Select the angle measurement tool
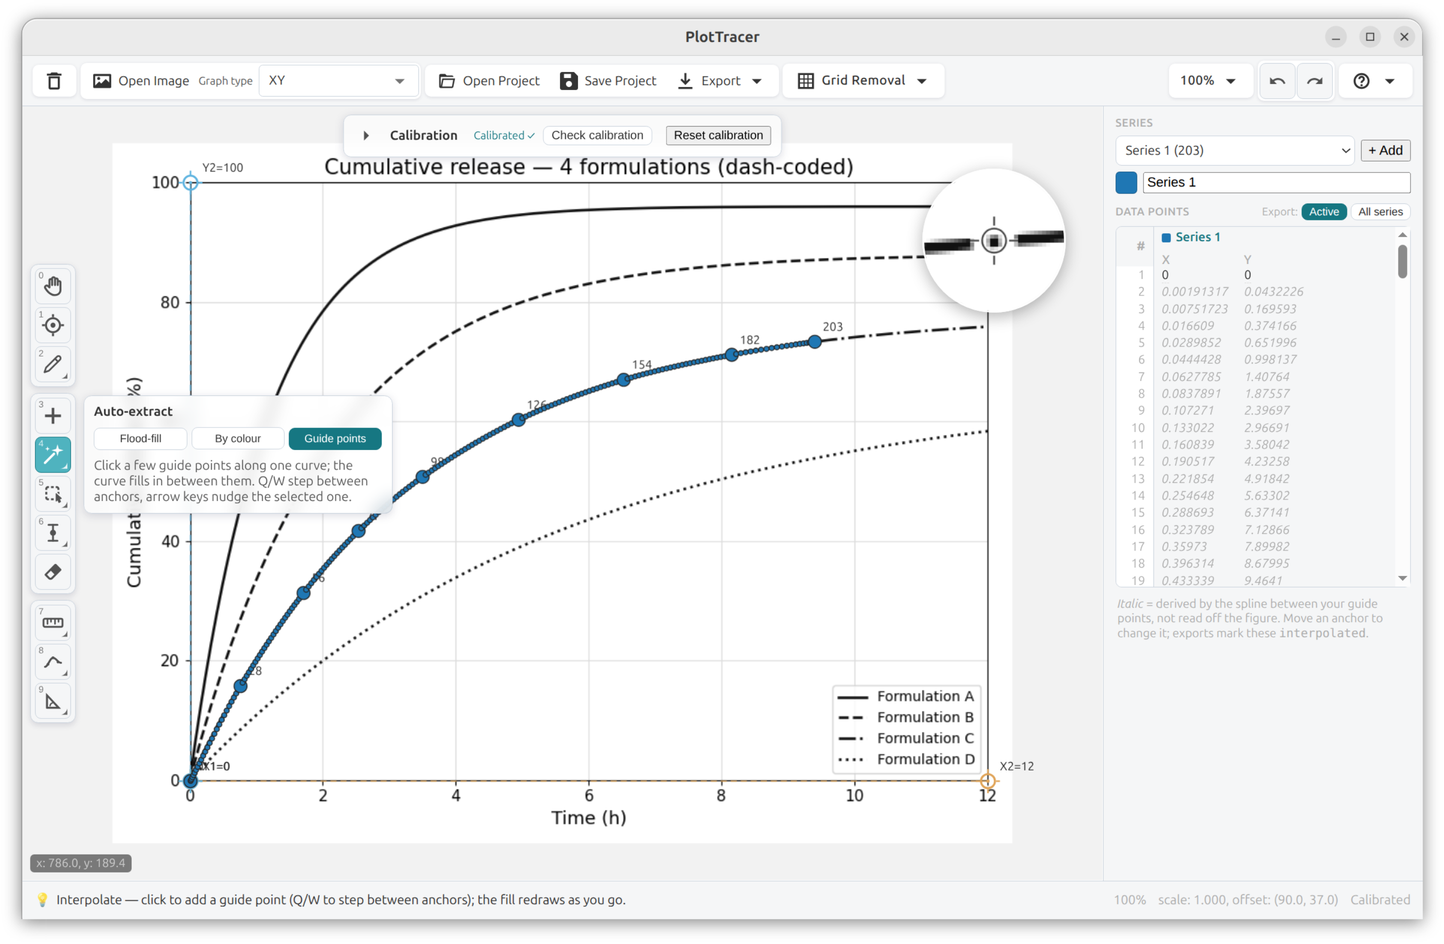The image size is (1444, 944). point(53,700)
